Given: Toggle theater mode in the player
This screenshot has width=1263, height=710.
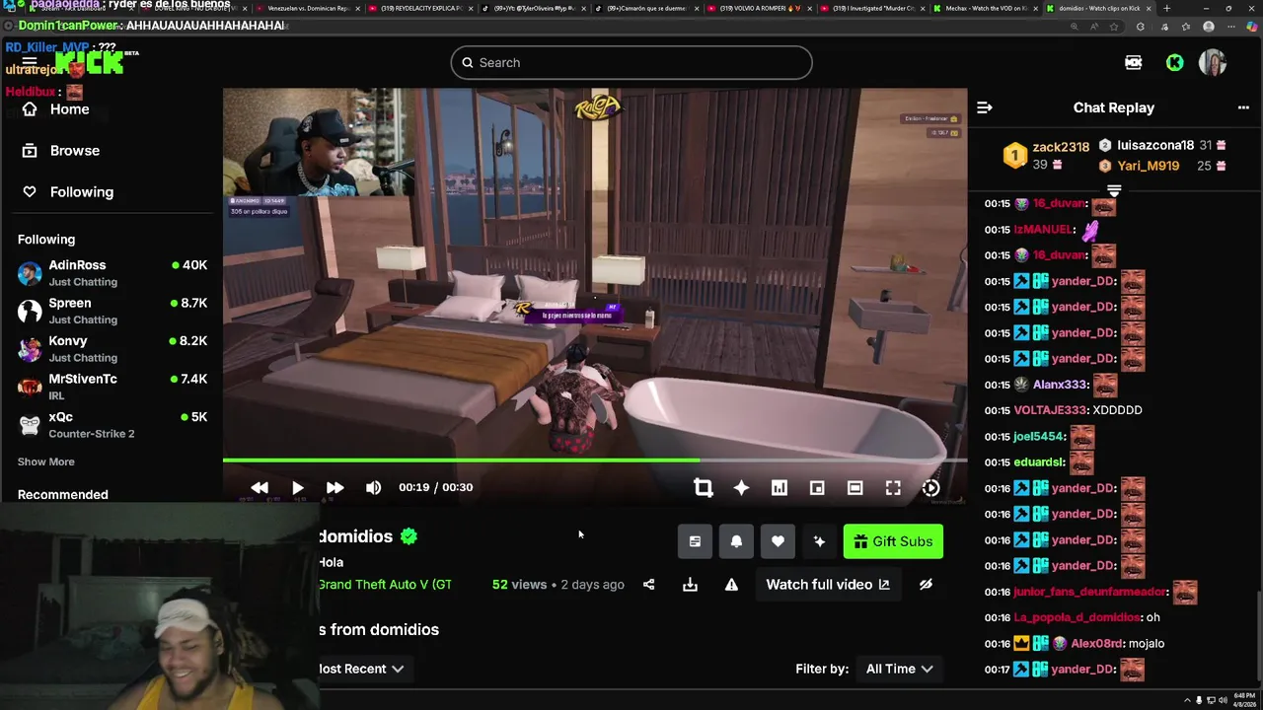Looking at the screenshot, I should (854, 487).
